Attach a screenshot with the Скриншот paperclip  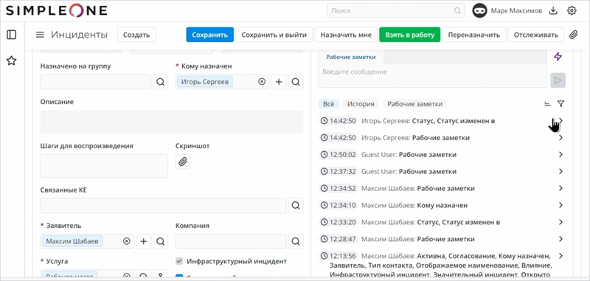(183, 162)
